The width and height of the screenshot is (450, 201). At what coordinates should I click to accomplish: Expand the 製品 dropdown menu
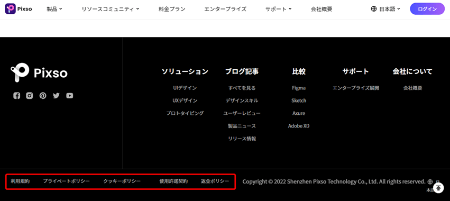pos(54,9)
